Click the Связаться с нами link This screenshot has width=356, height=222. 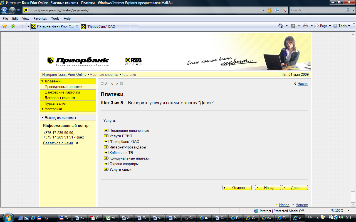click(58, 143)
